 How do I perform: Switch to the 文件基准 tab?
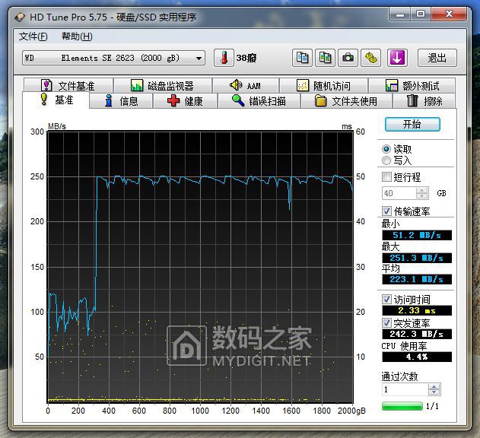click(68, 85)
